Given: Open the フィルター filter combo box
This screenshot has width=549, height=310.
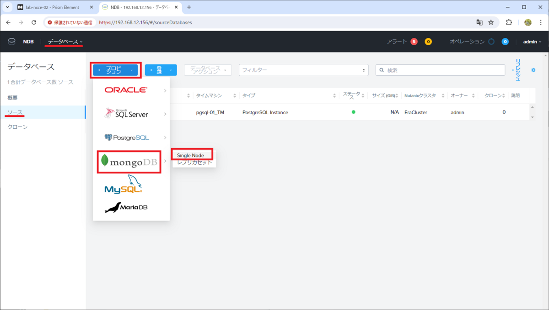Looking at the screenshot, I should 304,70.
